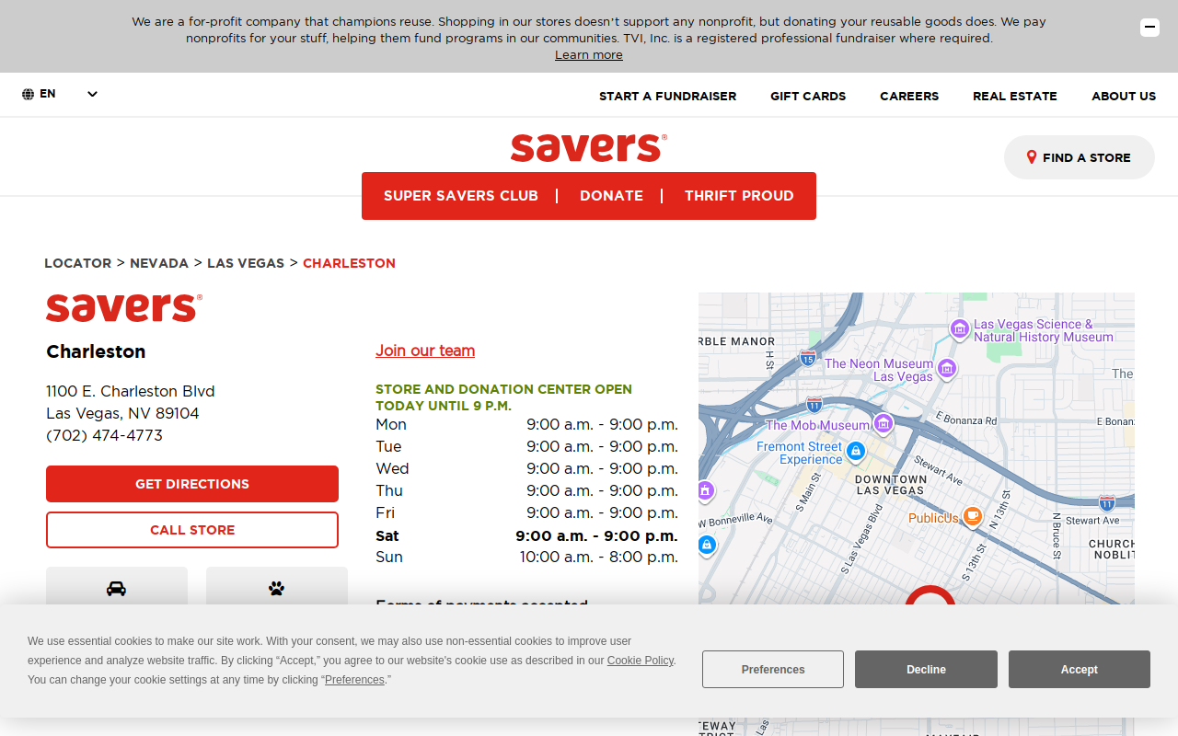Click the Savers logo above Charleston

pyautogui.click(x=124, y=307)
